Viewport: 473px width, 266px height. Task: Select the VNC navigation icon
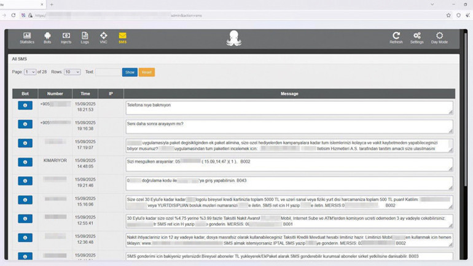103,36
